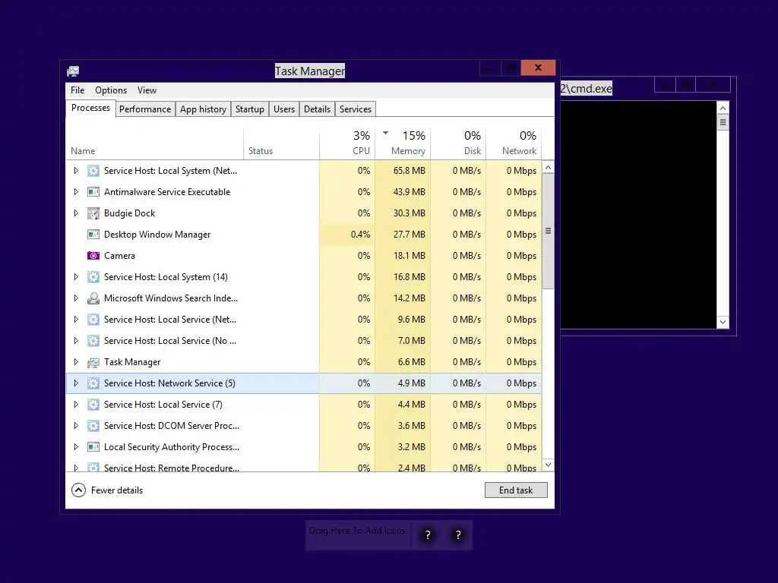
Task: Click the first question mark dock icon
Action: (428, 535)
